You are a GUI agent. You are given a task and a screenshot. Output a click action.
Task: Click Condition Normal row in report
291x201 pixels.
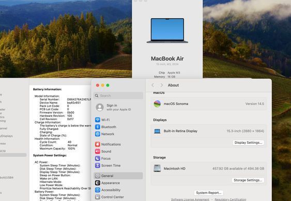coord(58,145)
